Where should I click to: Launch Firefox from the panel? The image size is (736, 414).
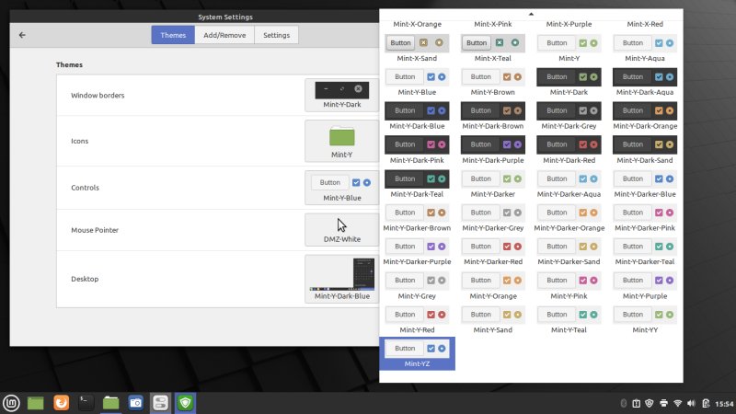(x=61, y=402)
